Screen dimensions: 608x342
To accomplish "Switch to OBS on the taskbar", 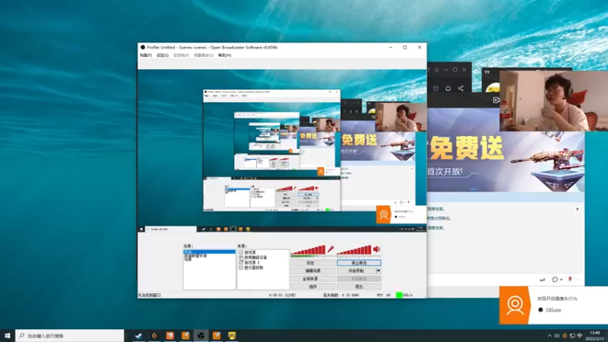I will coord(201,336).
